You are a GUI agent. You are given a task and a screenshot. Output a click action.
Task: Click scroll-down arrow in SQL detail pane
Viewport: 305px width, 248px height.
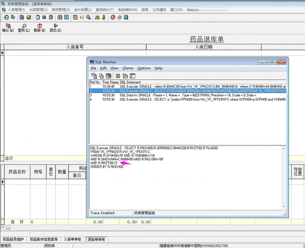[284, 207]
